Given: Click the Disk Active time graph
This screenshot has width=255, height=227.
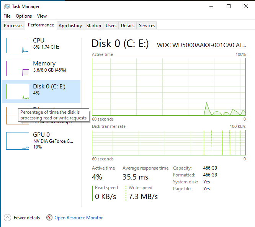Looking at the screenshot, I should pyautogui.click(x=169, y=87).
